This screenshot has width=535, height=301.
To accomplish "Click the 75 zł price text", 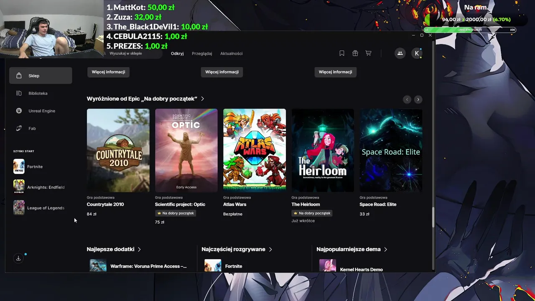I will point(160,222).
